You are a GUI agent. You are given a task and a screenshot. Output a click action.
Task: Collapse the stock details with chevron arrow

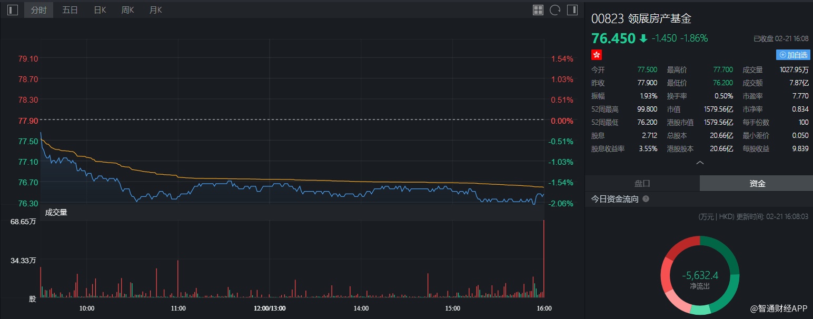pos(700,163)
